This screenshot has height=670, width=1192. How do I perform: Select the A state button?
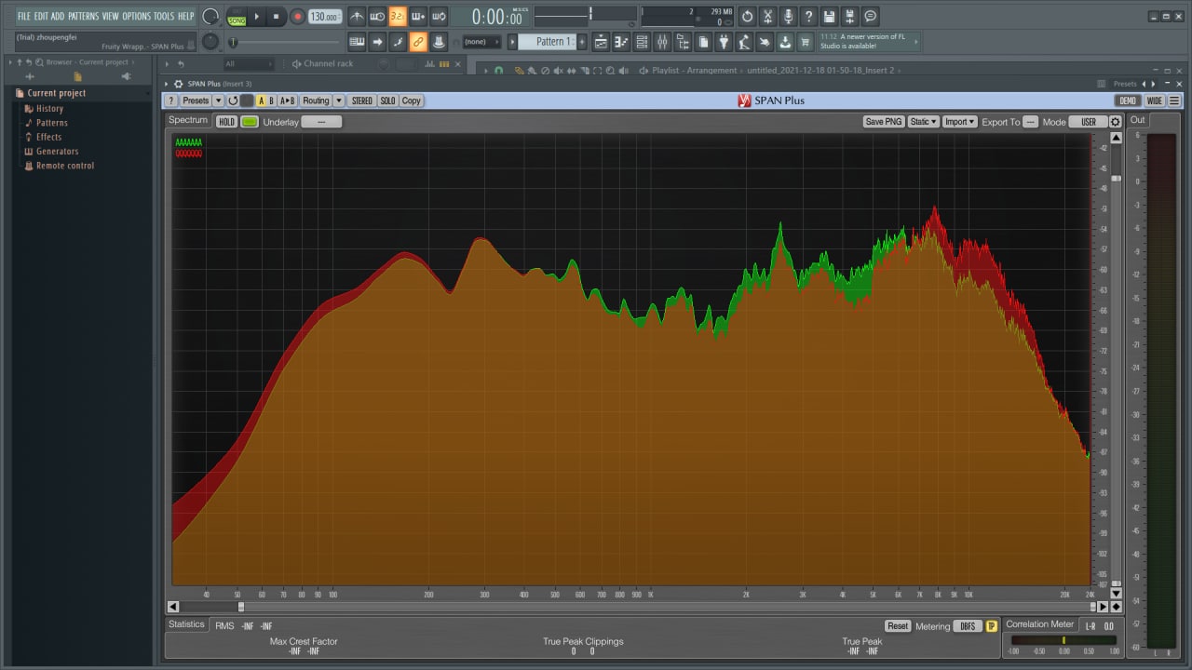click(x=261, y=100)
